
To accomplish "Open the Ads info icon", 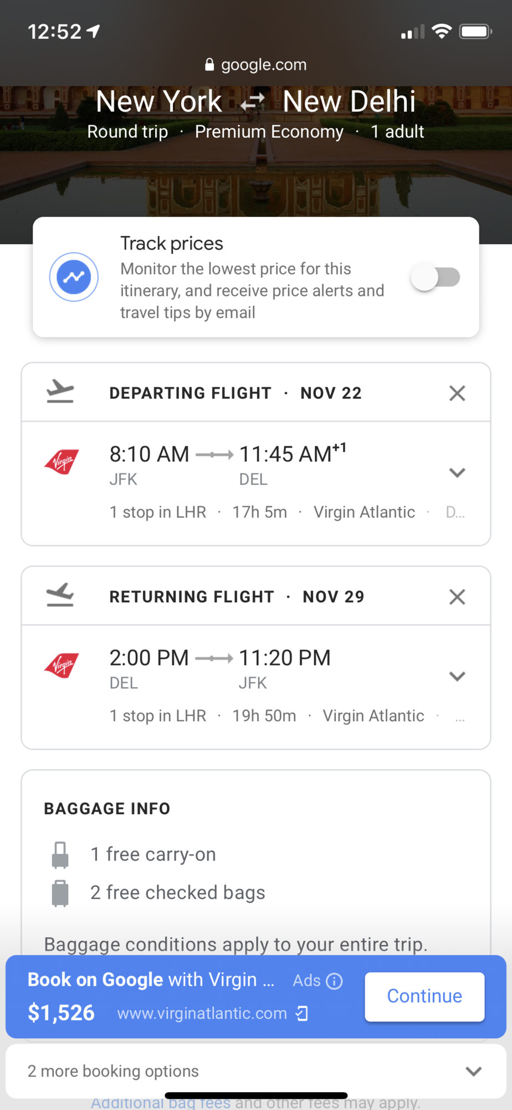I will 334,981.
